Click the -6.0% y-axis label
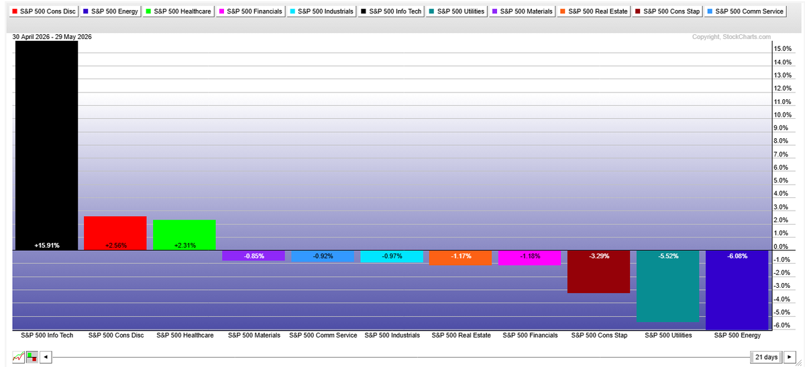Image resolution: width=805 pixels, height=367 pixels. coord(783,325)
